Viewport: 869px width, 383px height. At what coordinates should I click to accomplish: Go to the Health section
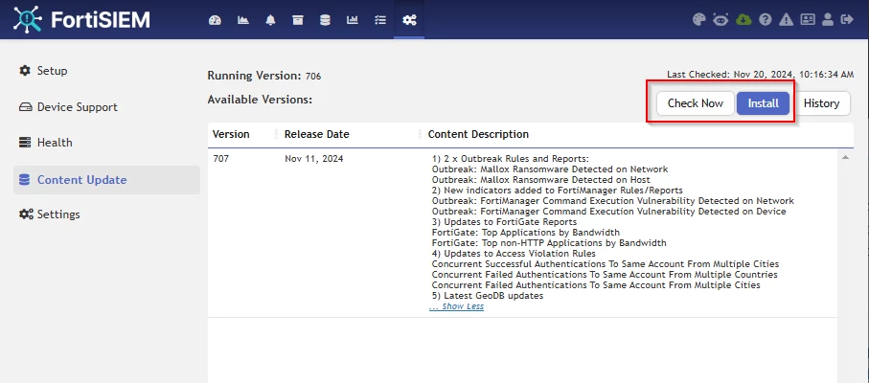click(x=106, y=143)
